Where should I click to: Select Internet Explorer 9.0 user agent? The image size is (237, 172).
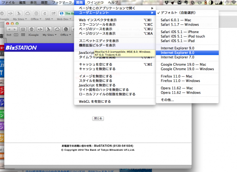click(x=187, y=48)
